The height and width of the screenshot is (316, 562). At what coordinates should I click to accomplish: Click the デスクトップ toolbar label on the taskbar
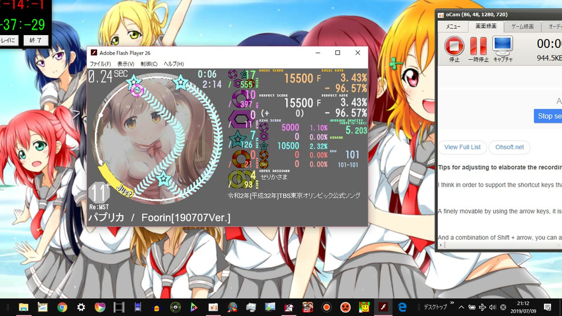point(435,307)
